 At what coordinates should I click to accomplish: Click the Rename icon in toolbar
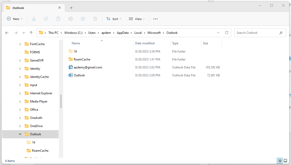[x=70, y=19]
